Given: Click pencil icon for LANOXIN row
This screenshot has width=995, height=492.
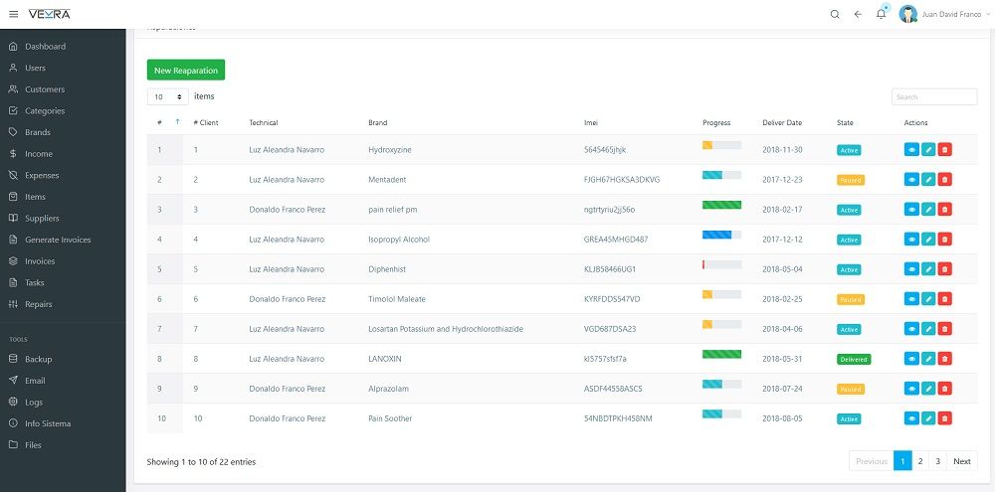Looking at the screenshot, I should click(928, 359).
